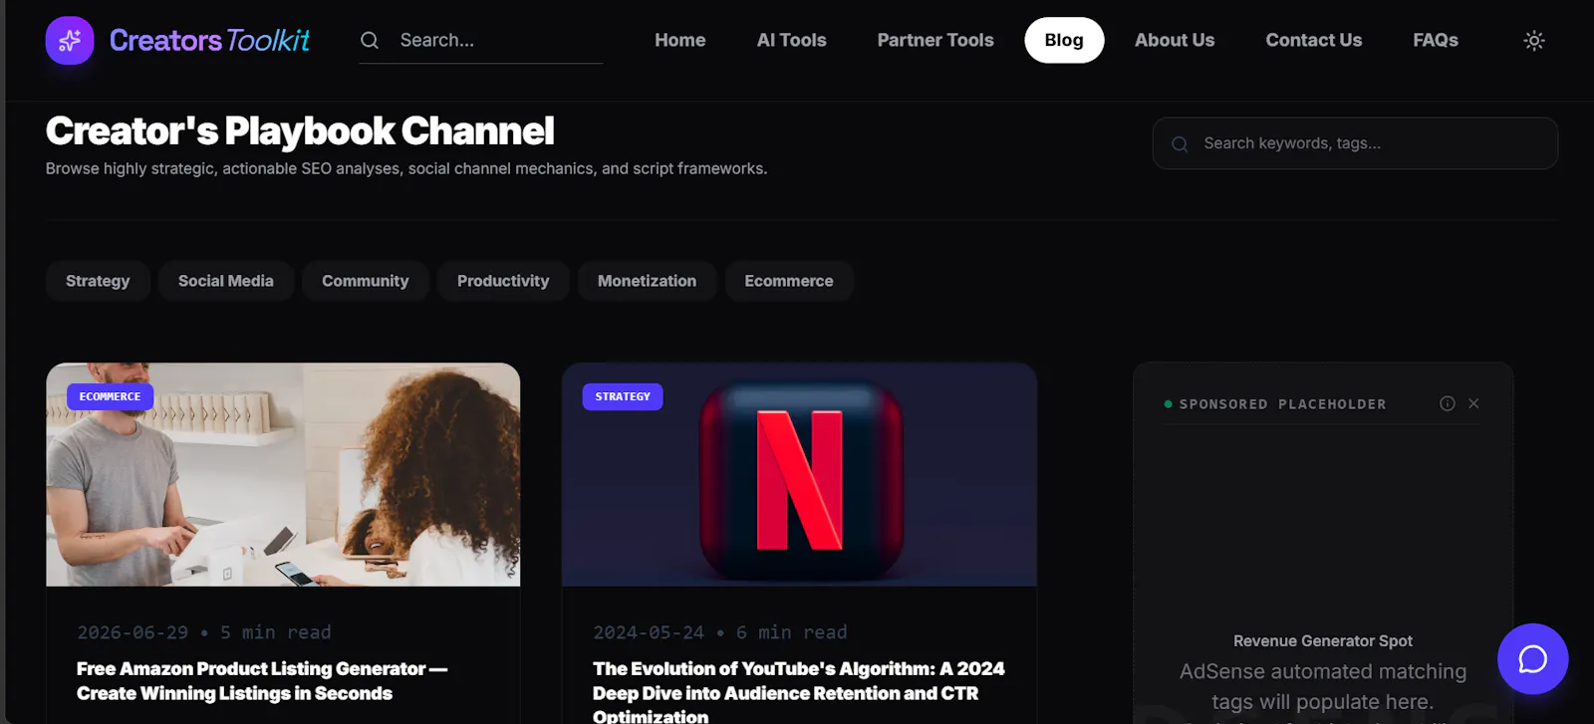The width and height of the screenshot is (1594, 724).
Task: Click the SPONSORED PLACEHOLDER label
Action: coord(1283,404)
